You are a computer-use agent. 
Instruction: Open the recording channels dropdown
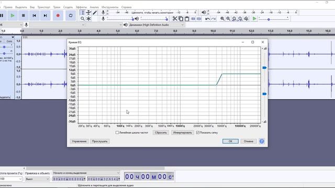(104, 25)
